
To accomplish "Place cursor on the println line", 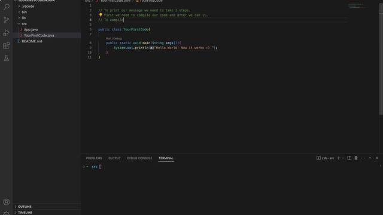I will (165, 48).
